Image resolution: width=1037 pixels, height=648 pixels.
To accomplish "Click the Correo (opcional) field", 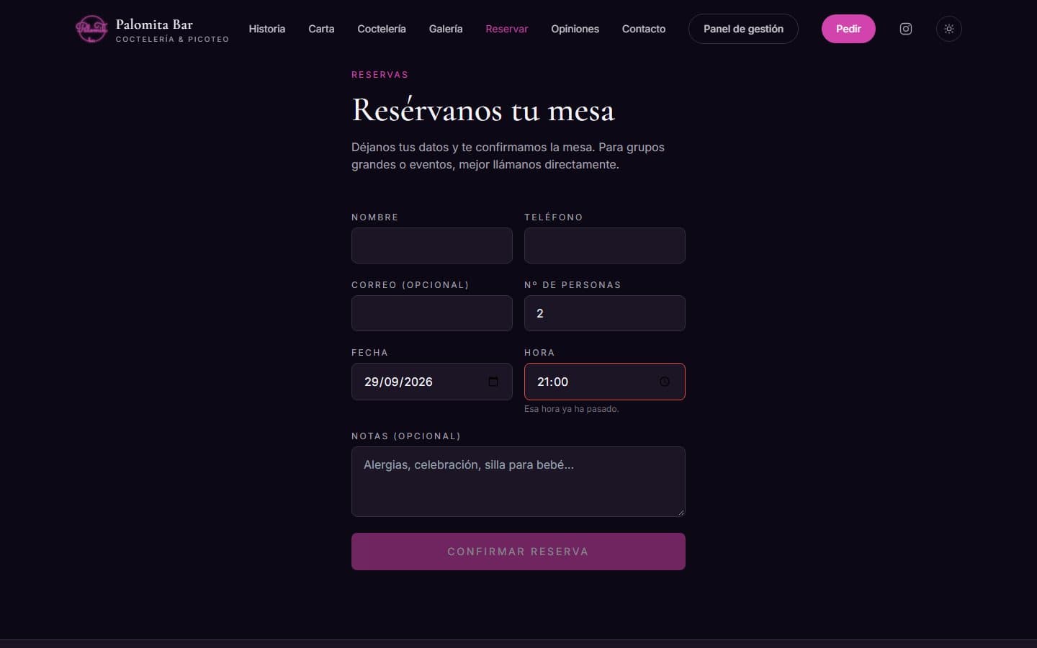I will pyautogui.click(x=432, y=313).
